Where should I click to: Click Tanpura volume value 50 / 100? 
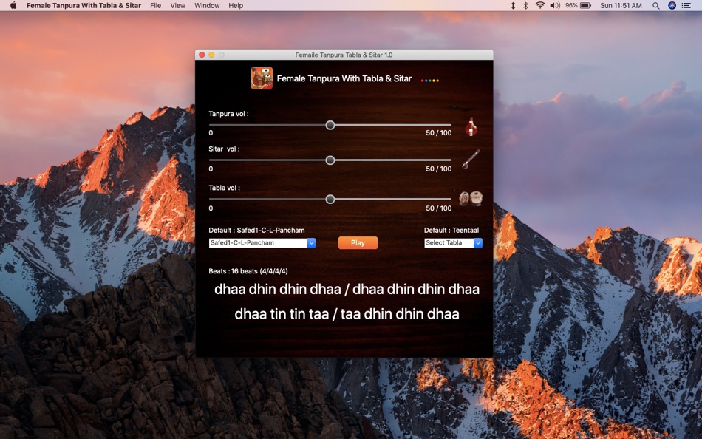439,132
